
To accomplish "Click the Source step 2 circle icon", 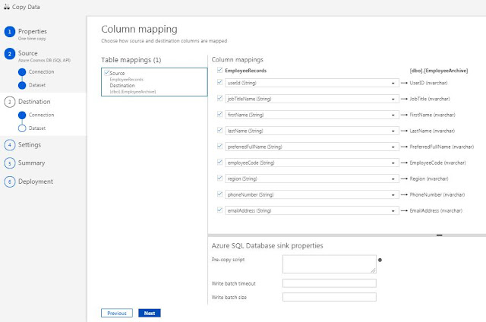I will pyautogui.click(x=10, y=54).
